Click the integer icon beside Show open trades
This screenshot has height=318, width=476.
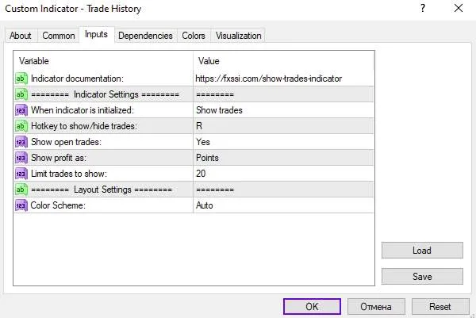[21, 142]
